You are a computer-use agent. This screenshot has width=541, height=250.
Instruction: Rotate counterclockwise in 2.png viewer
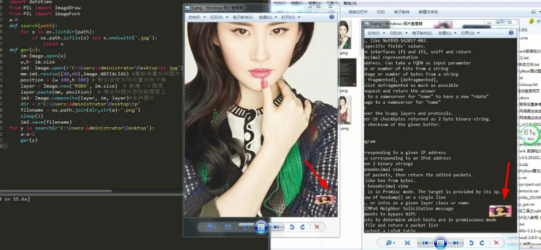[x=471, y=243]
